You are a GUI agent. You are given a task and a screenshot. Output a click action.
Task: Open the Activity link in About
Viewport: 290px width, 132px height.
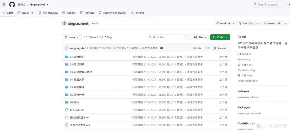(x=244, y=59)
